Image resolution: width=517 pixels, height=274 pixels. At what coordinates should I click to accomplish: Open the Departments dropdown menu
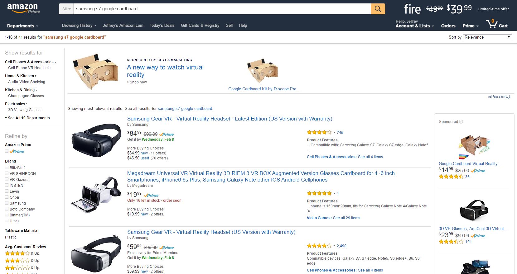(x=22, y=26)
